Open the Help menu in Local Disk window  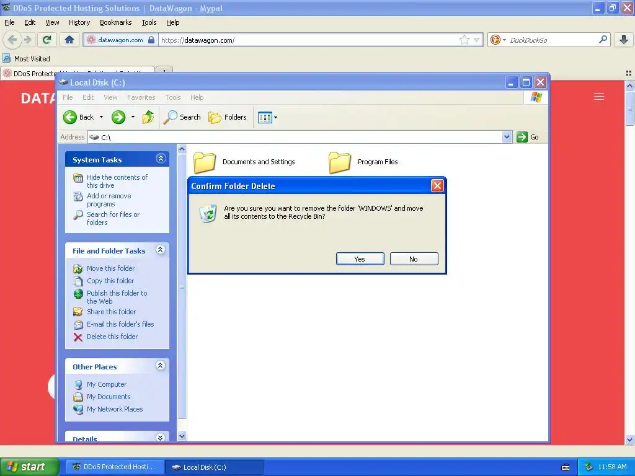point(197,97)
